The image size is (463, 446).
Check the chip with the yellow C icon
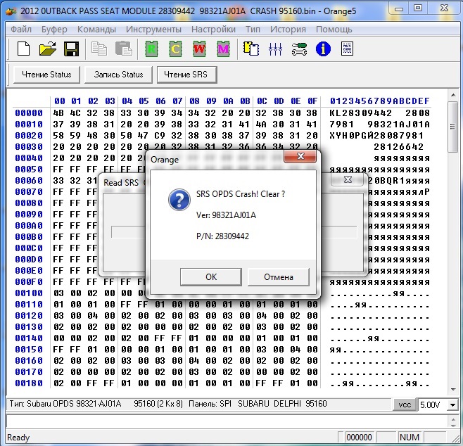coord(175,49)
